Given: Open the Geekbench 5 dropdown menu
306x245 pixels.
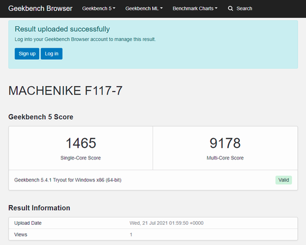Looking at the screenshot, I should [99, 9].
